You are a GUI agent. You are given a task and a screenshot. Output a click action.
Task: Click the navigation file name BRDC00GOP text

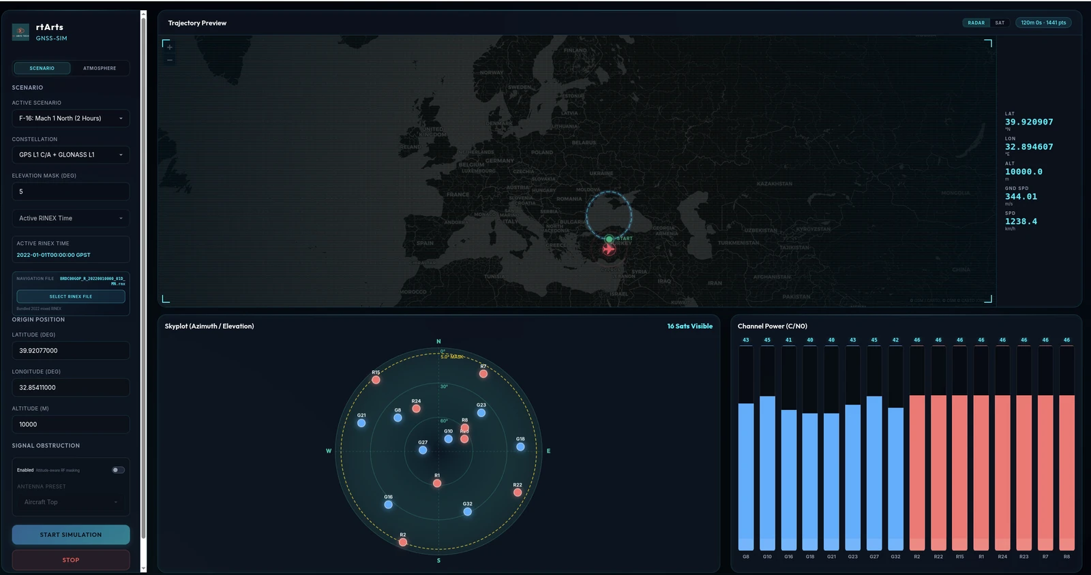point(92,281)
